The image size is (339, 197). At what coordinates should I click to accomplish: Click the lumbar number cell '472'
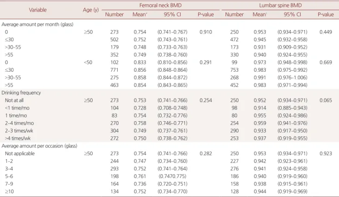coord(234,40)
